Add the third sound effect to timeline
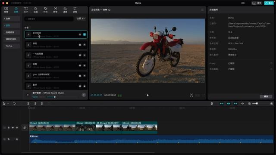 (x=85, y=55)
